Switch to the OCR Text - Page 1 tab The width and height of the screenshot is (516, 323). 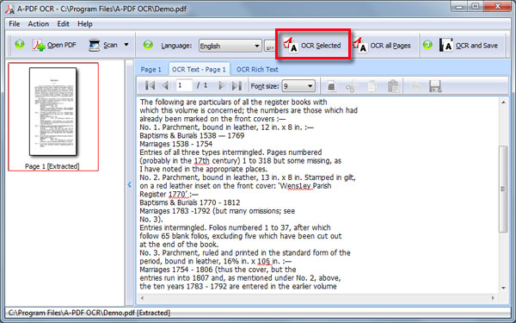coord(199,70)
